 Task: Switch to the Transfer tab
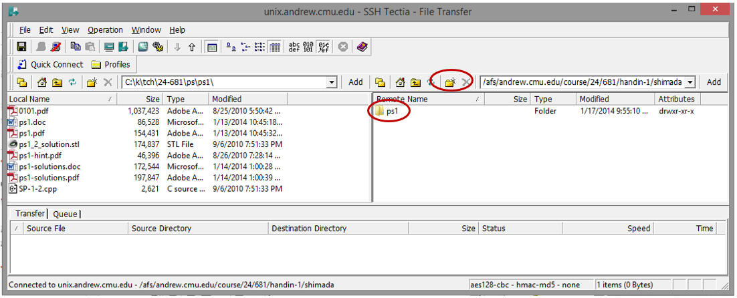[29, 214]
